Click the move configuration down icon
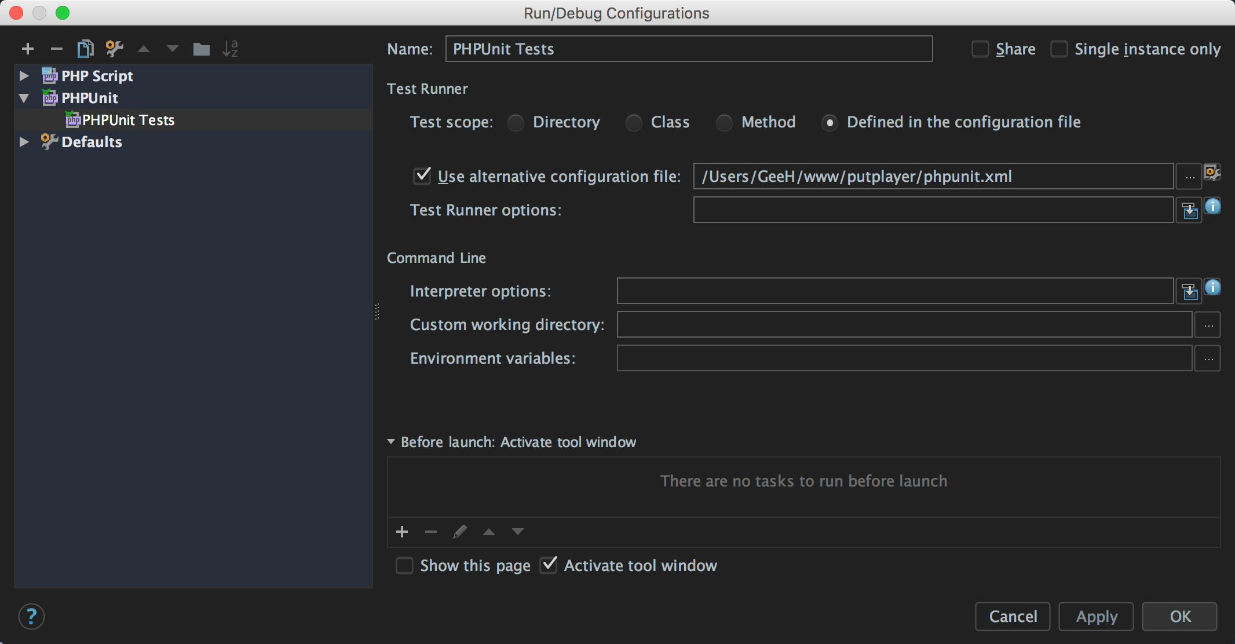This screenshot has height=644, width=1235. (173, 47)
